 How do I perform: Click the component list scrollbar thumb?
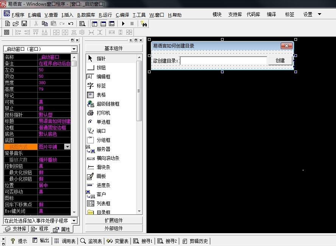(x=139, y=91)
